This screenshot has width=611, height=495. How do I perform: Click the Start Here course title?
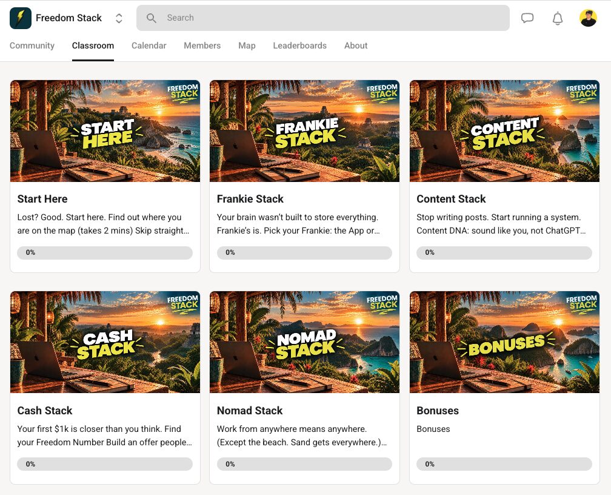coord(42,199)
